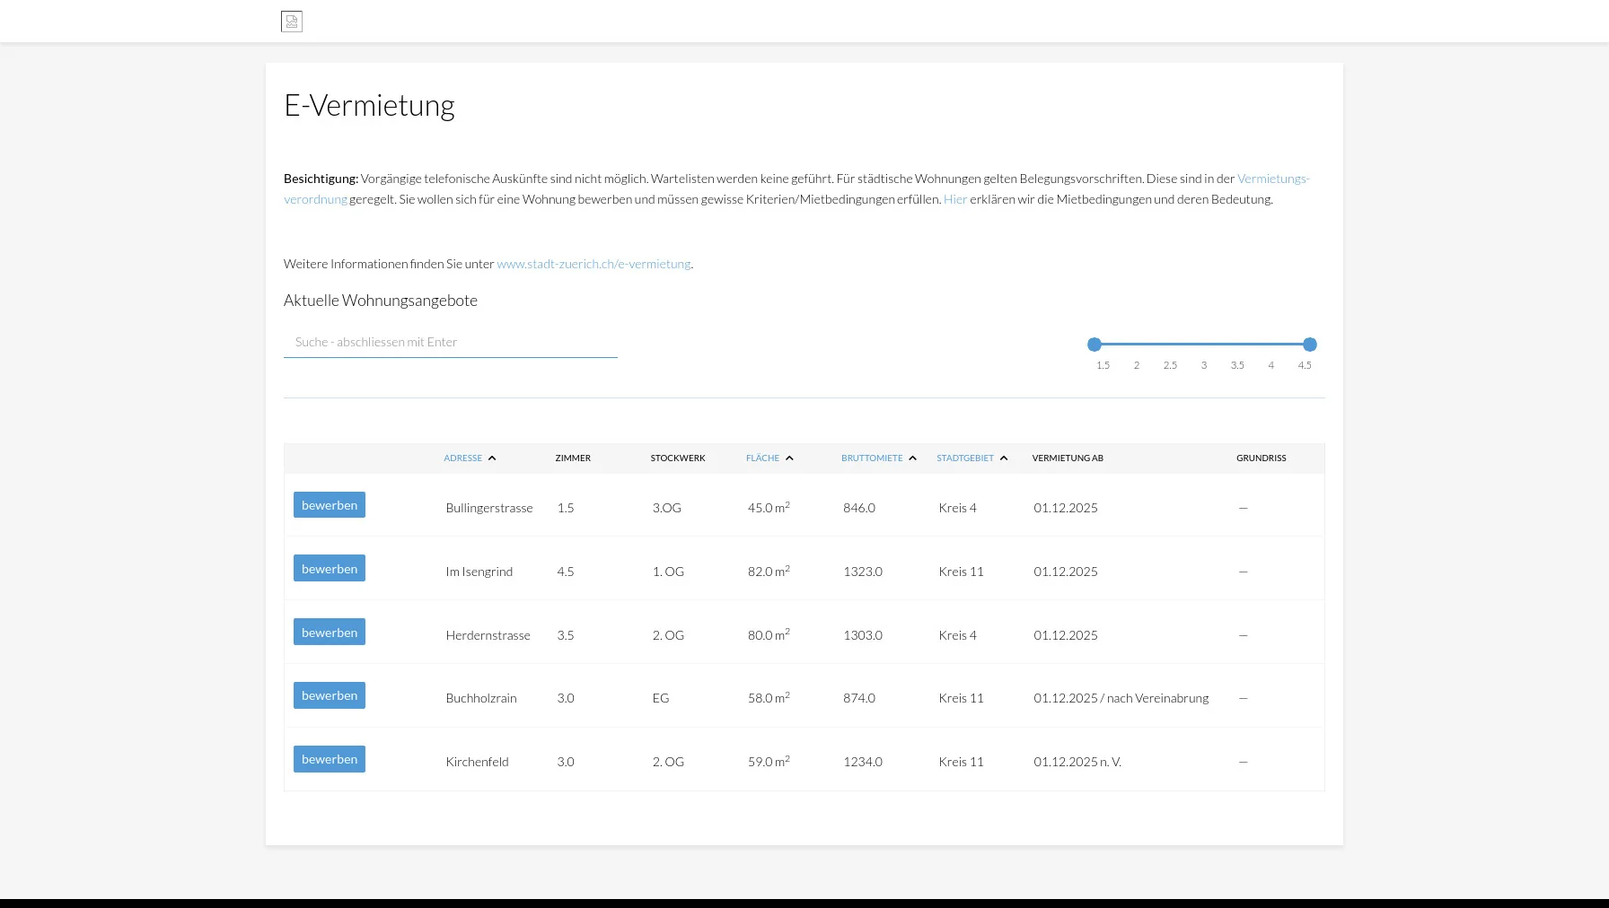The image size is (1609, 908).
Task: Click the broken logo image in header
Action: coord(292,22)
